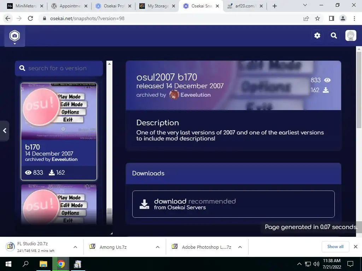The image size is (362, 271).
Task: Download from Osekai Servers recommended button
Action: click(x=233, y=204)
